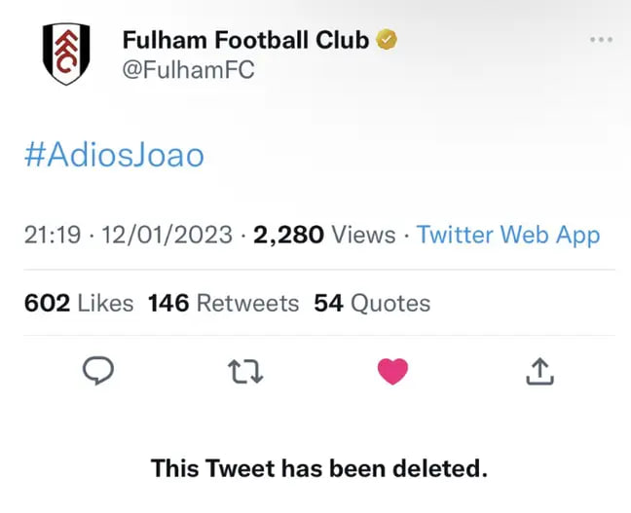
Task: Open the Fulham Football Club profile name
Action: tap(245, 40)
